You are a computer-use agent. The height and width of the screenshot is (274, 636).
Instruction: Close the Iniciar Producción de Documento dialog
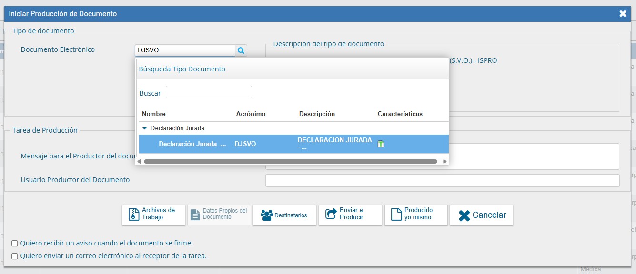click(x=623, y=13)
